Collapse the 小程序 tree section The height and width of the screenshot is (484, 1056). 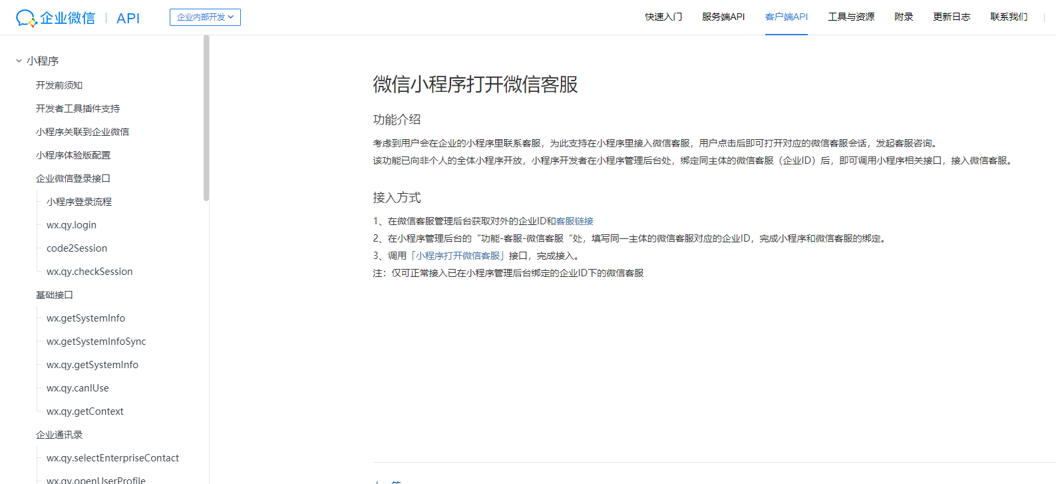[19, 61]
